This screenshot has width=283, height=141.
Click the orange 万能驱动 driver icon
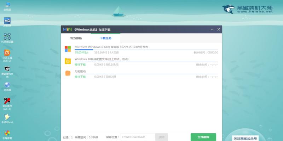click(x=68, y=73)
